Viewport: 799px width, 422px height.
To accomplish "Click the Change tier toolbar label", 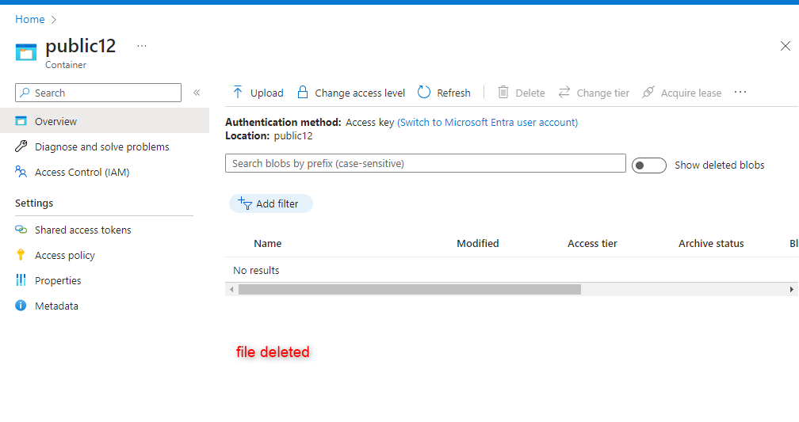I will pos(602,93).
